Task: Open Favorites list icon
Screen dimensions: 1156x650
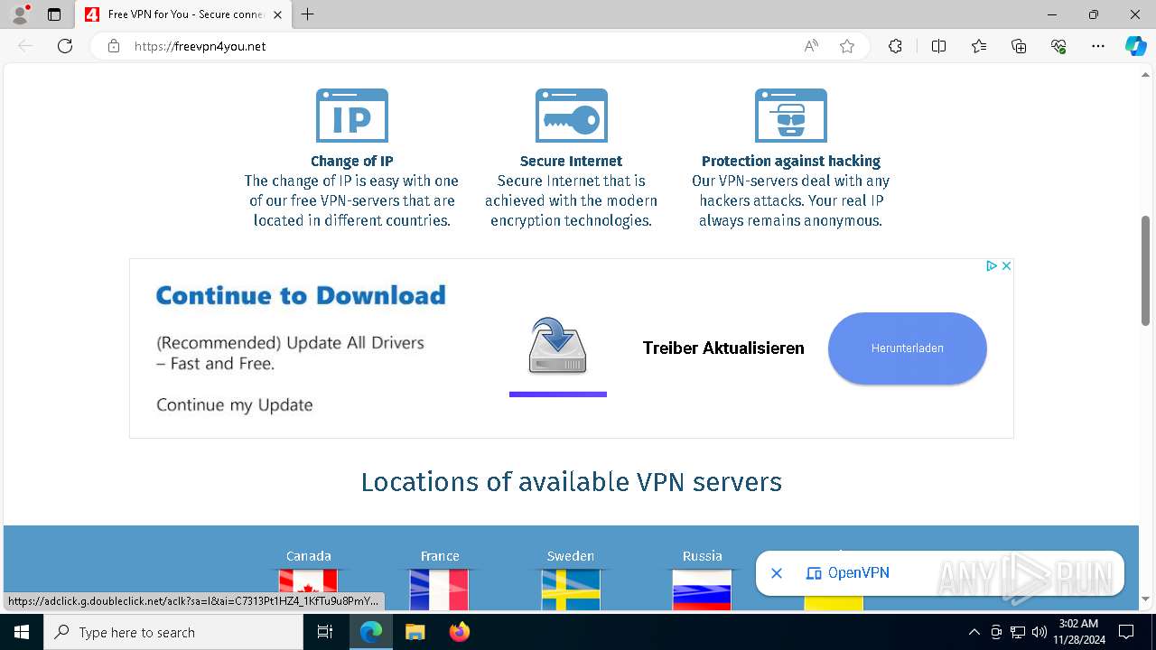Action: point(979,46)
